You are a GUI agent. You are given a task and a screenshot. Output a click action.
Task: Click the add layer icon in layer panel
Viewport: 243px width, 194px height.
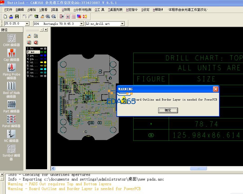coord(36,36)
